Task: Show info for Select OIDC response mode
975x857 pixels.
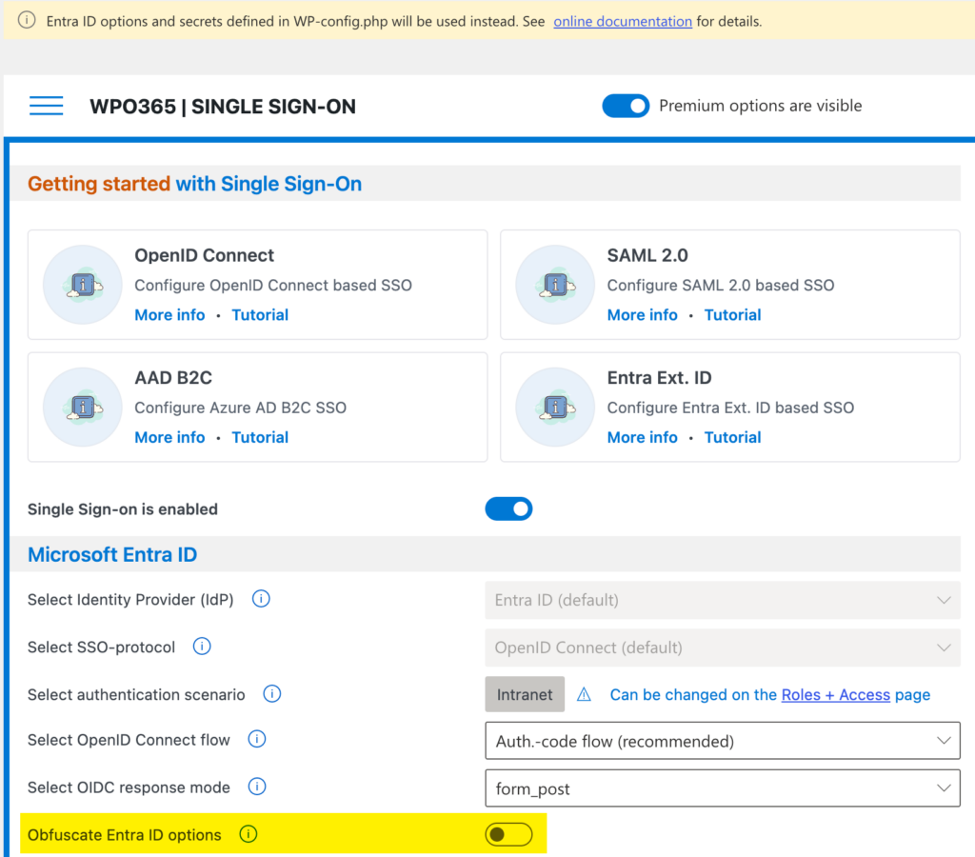Action: coord(257,787)
